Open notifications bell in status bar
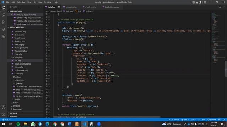Image resolution: width=227 pixels, height=127 pixels. coord(224,120)
